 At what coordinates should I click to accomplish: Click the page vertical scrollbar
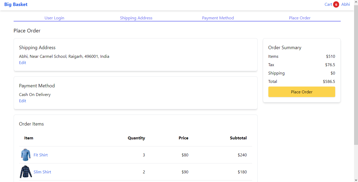pyautogui.click(x=356, y=78)
